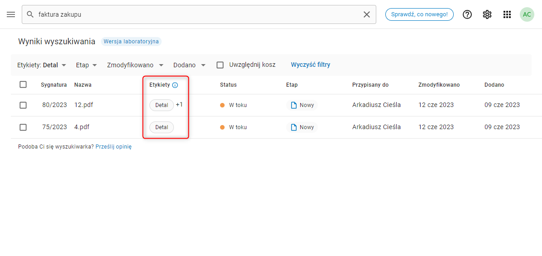
Task: Open the Etap filter dropdown
Action: (x=86, y=65)
